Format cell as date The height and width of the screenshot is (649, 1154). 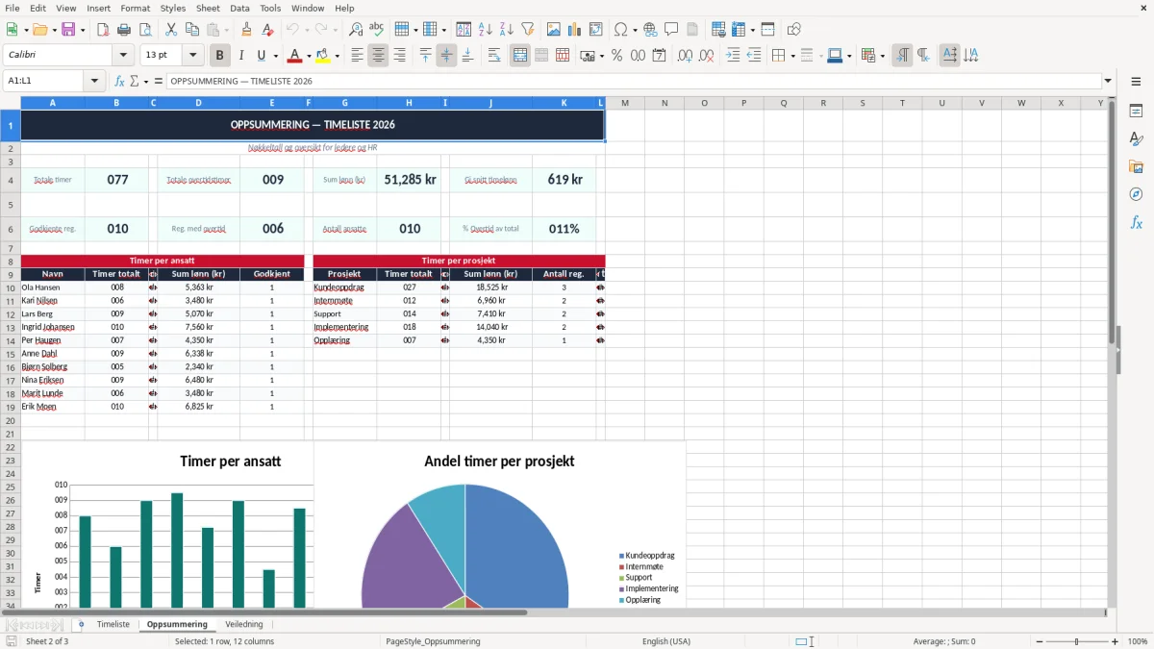coord(659,56)
